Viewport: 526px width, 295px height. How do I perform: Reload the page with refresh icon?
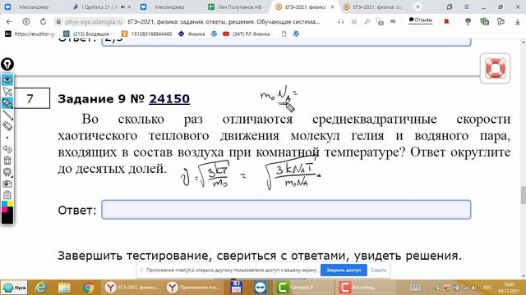coord(43,21)
